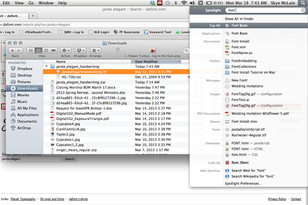Select KG-TOU.txt file
Image resolution: width=308 pixels, height=205 pixels.
pos(117,77)
